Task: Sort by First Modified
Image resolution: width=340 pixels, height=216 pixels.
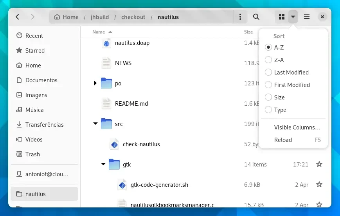Action: click(293, 85)
